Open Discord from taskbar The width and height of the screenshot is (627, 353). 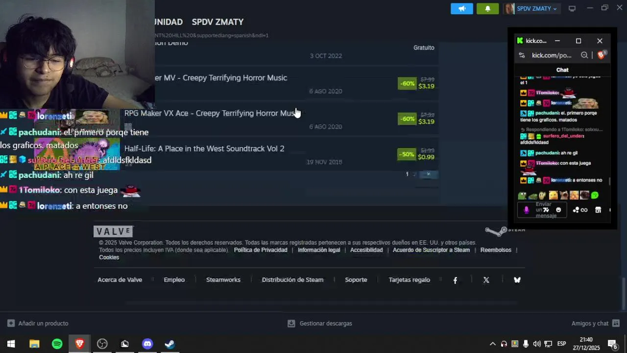(x=147, y=344)
